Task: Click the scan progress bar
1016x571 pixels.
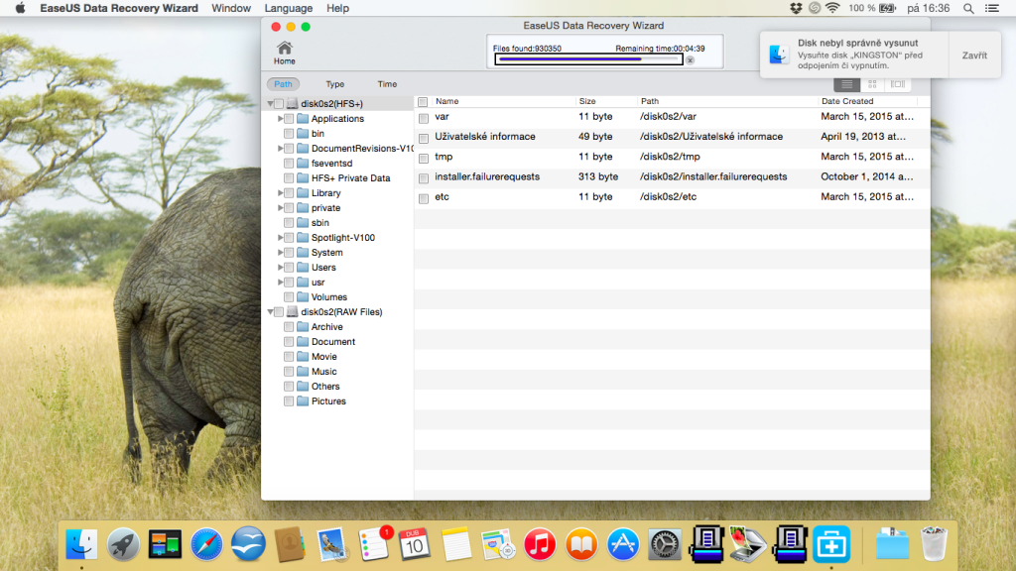Action: 589,59
